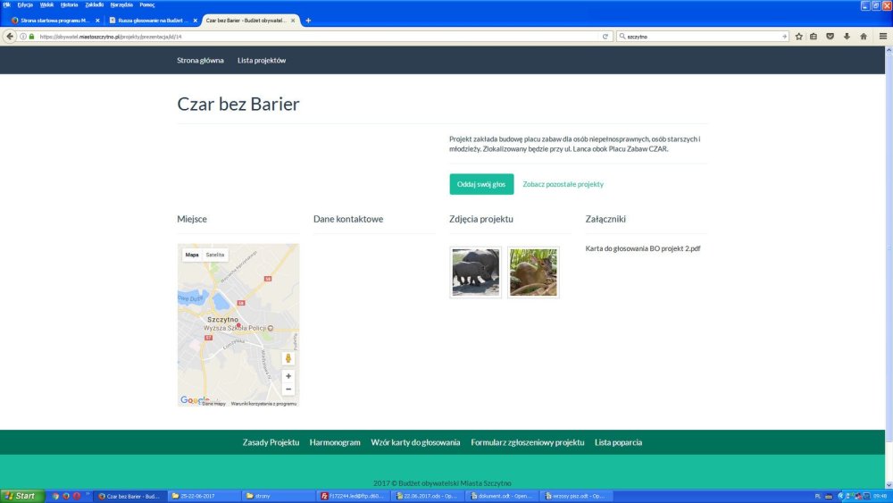Zoom in on the map
893x503 pixels.
pyautogui.click(x=288, y=376)
